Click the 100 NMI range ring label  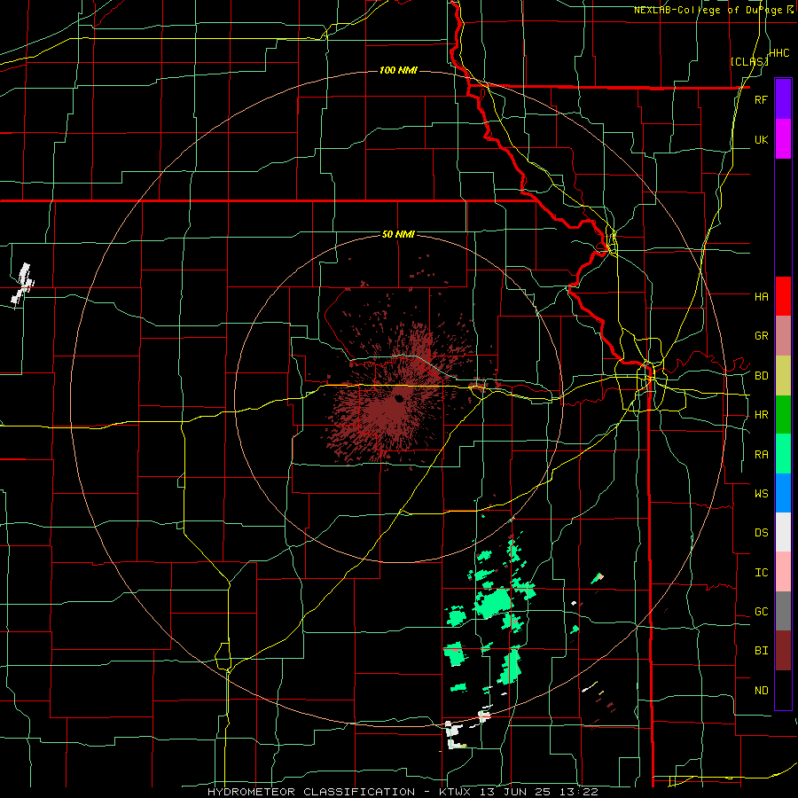[398, 70]
